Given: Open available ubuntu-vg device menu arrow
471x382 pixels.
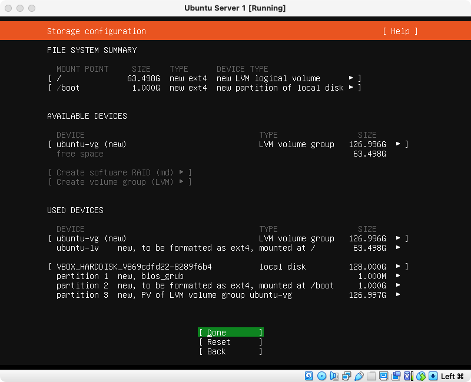Looking at the screenshot, I should pos(399,144).
